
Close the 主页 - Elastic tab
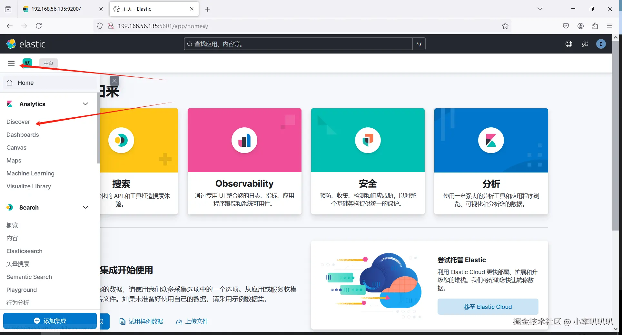192,9
